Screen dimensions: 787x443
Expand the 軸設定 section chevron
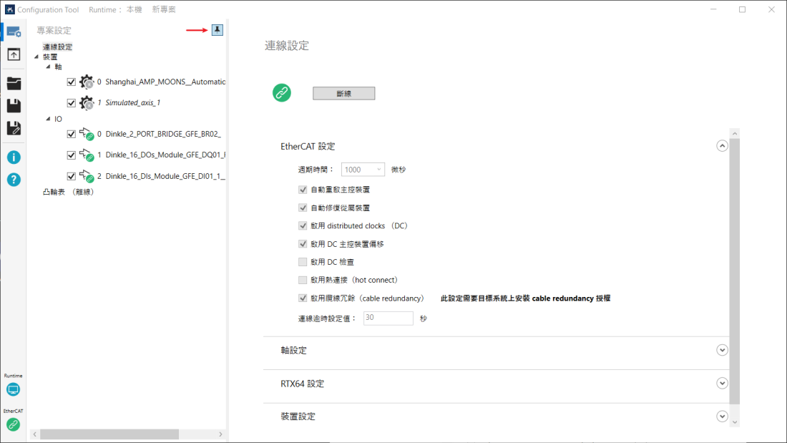[722, 350]
